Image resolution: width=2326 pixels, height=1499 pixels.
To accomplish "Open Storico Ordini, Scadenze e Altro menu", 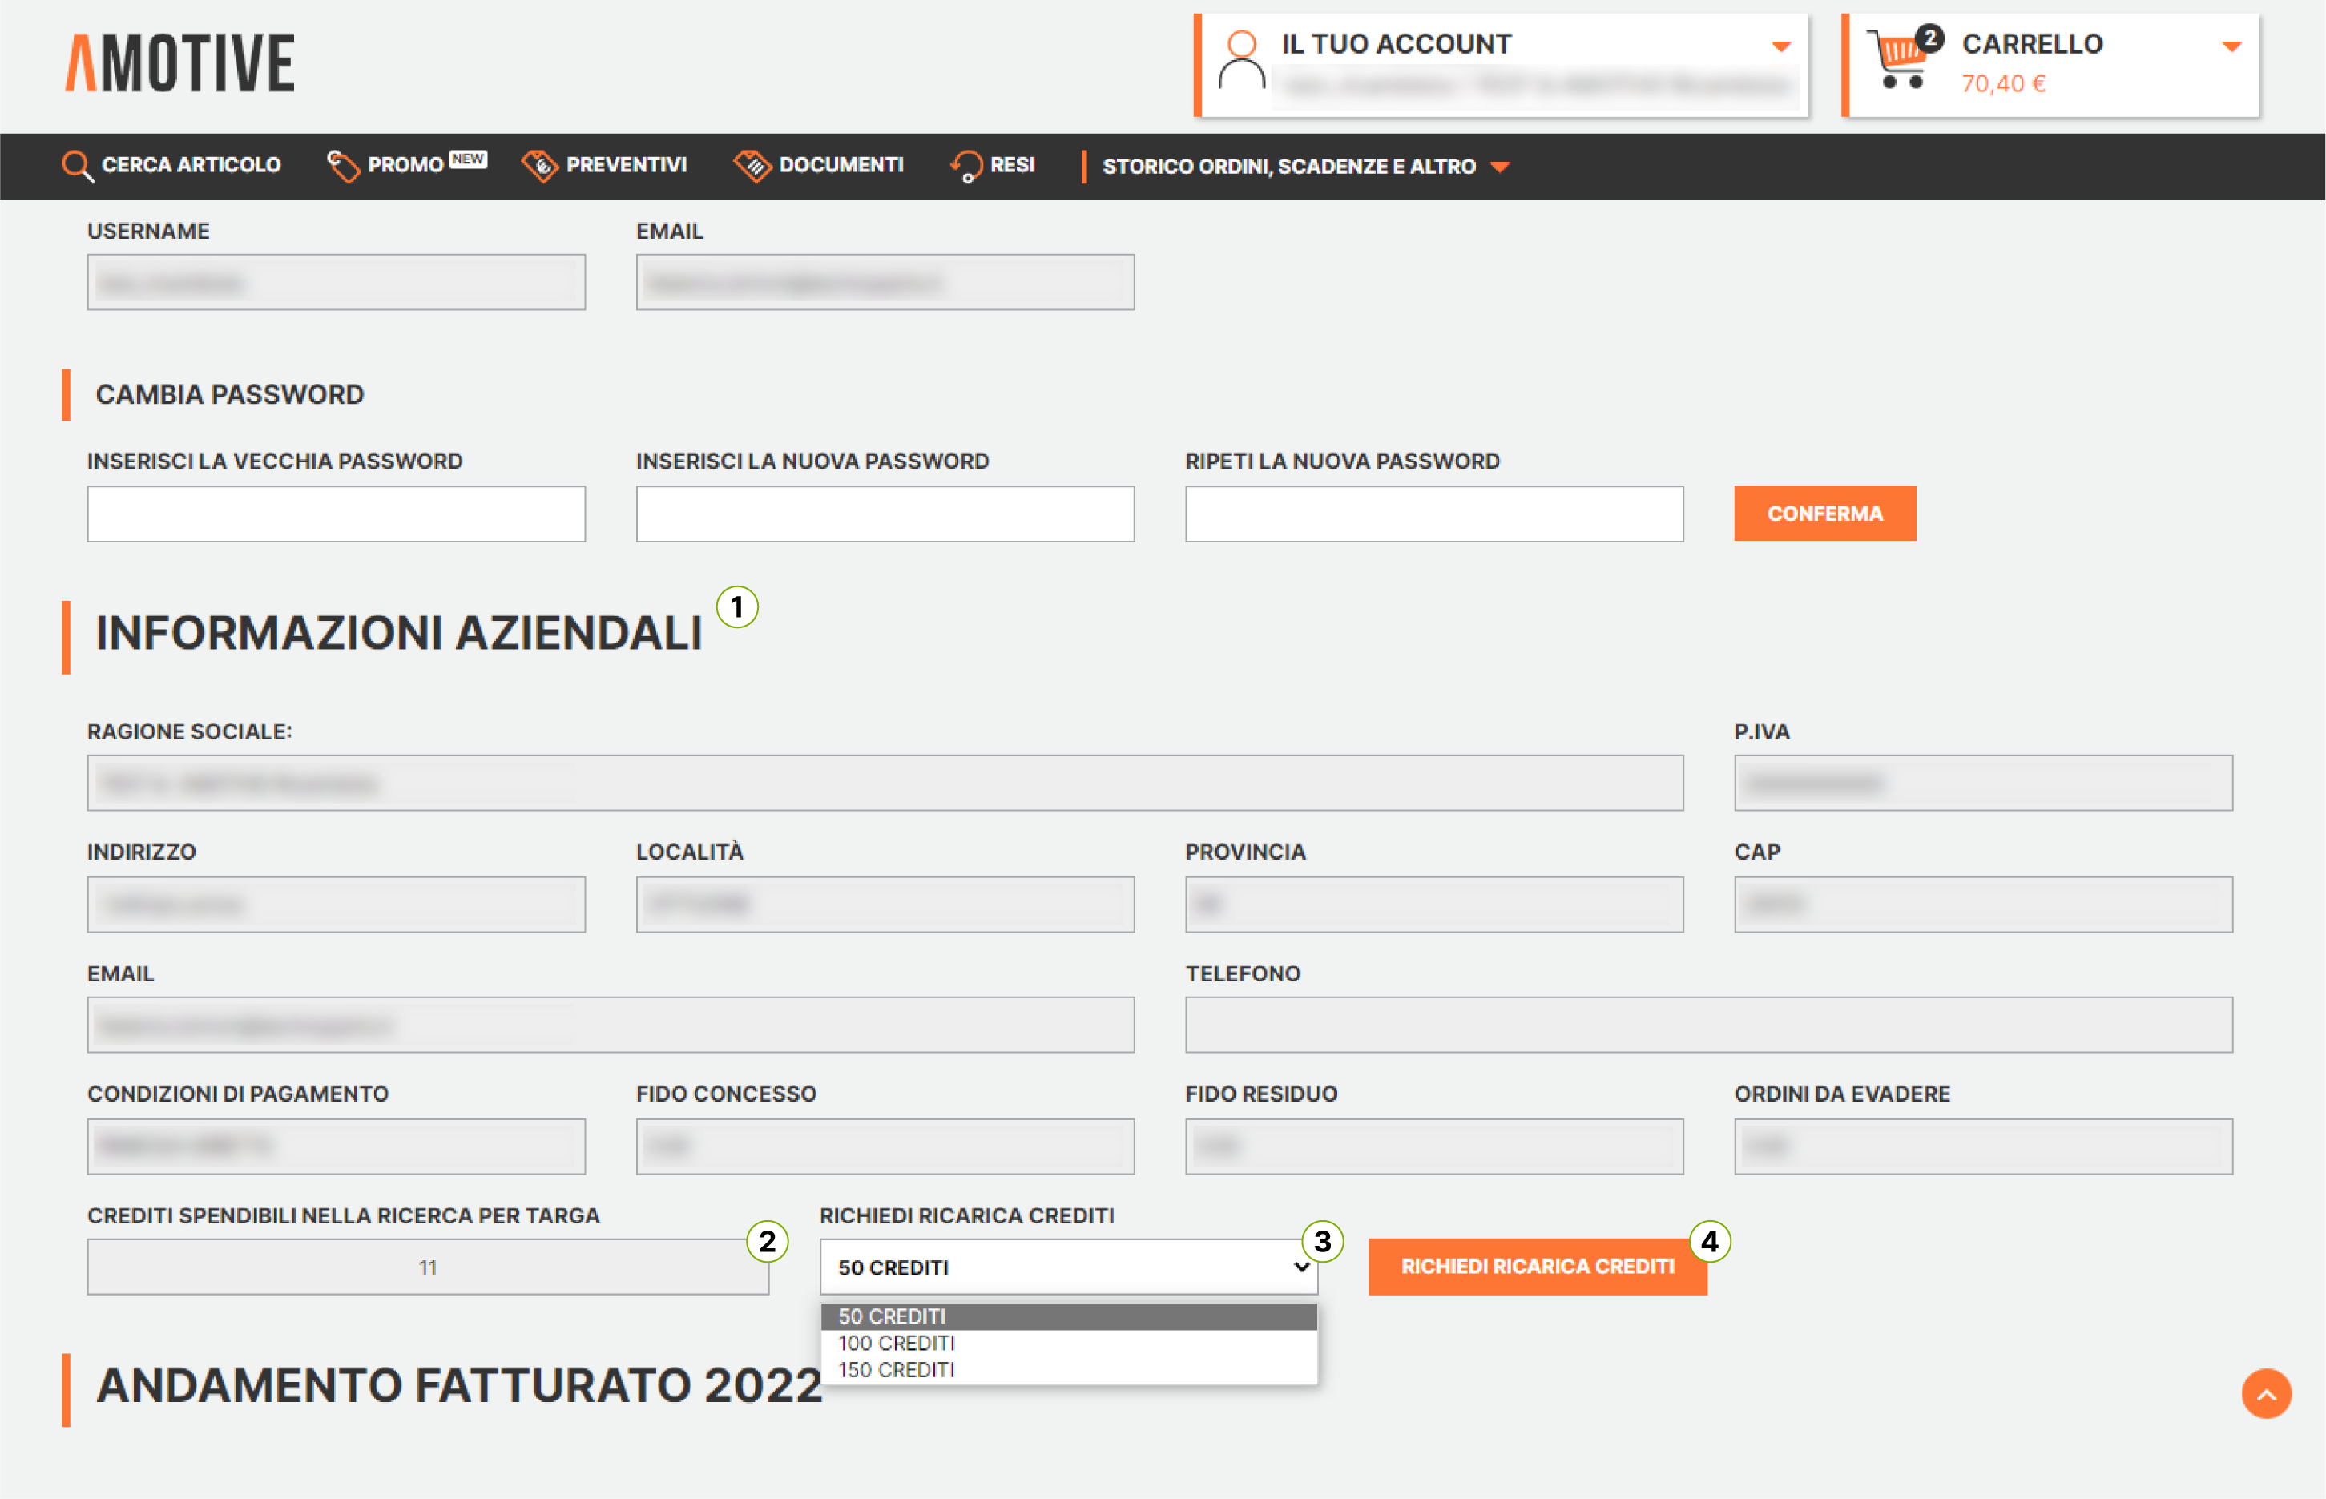I will click(x=1304, y=167).
